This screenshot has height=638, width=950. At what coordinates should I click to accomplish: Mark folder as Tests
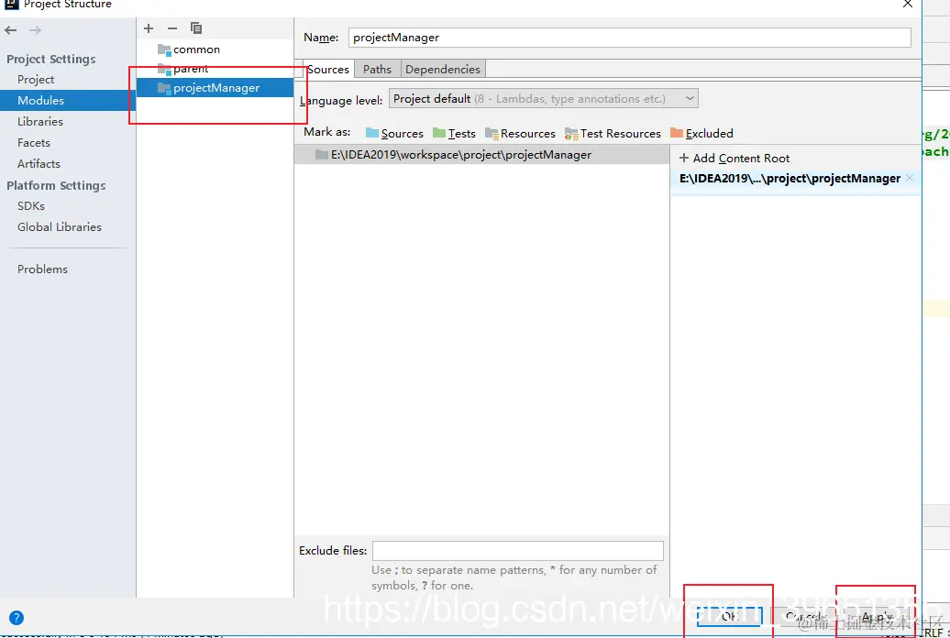(x=454, y=133)
